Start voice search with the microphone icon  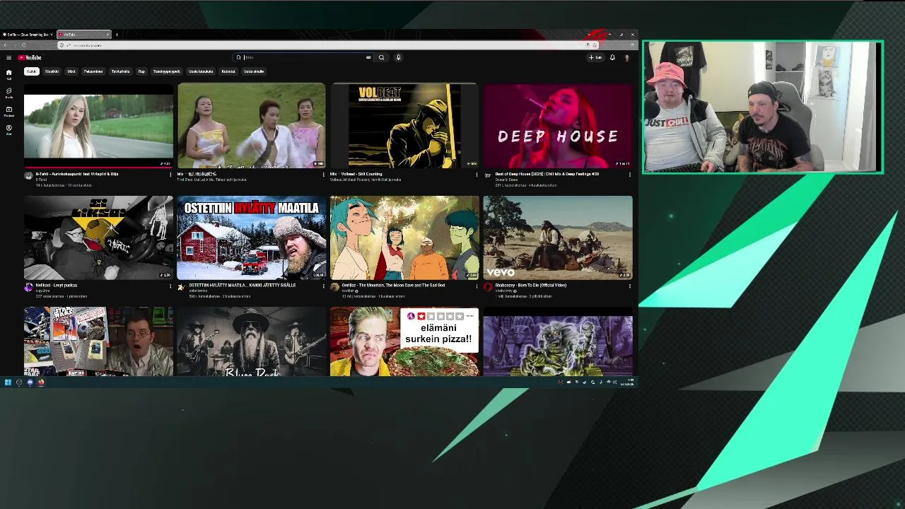tap(398, 57)
